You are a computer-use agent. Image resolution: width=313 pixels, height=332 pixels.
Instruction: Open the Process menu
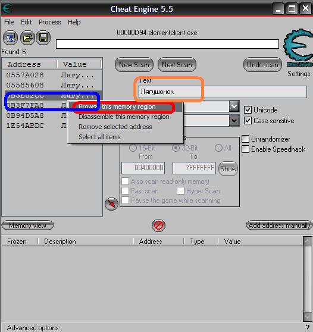pyautogui.click(x=50, y=22)
